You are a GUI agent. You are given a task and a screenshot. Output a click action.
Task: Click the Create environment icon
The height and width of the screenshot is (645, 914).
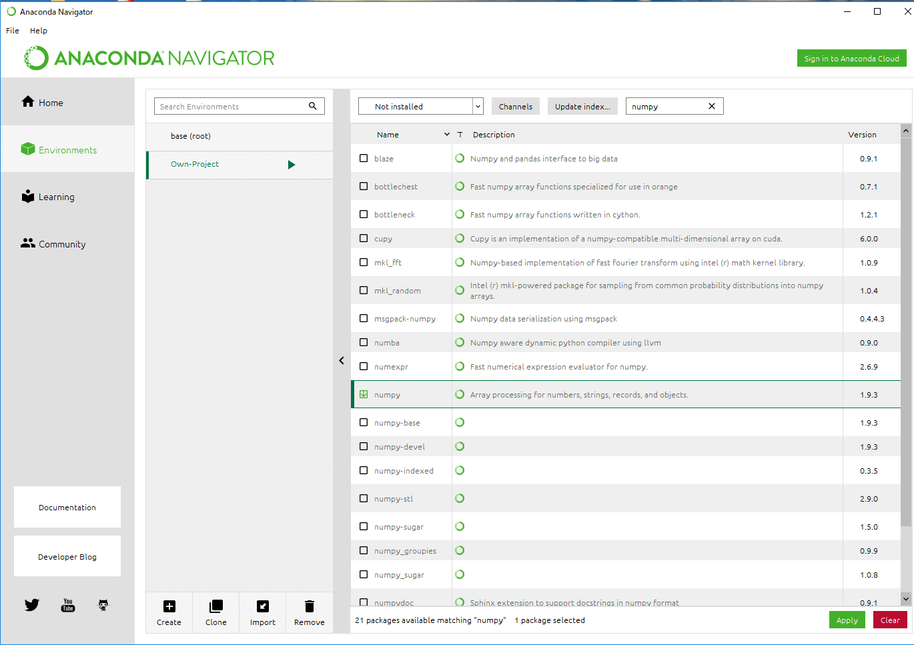pos(169,606)
